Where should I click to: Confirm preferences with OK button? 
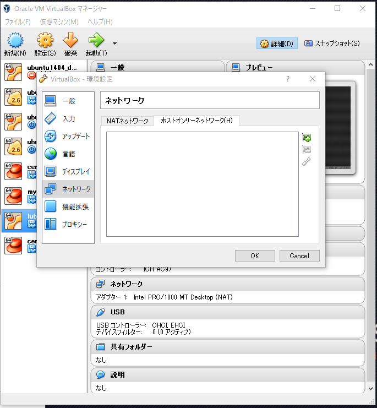[255, 256]
